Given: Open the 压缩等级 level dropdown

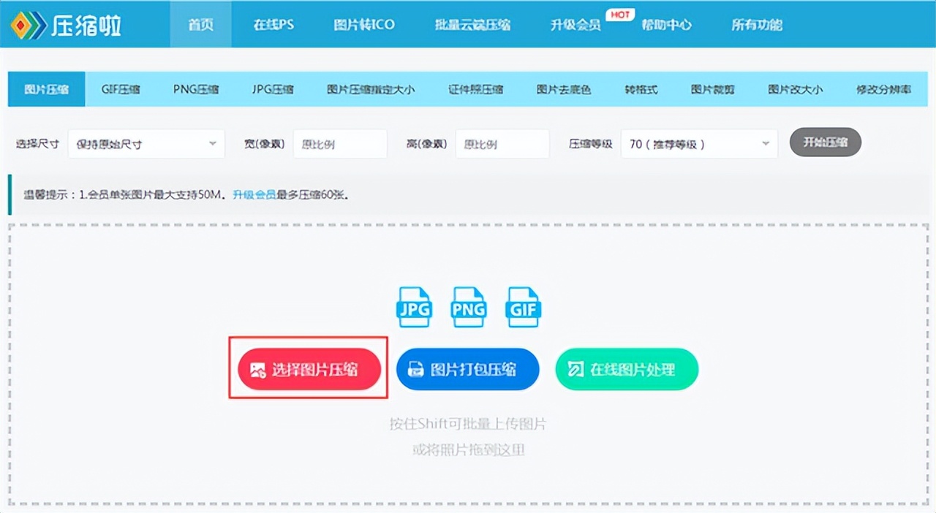Looking at the screenshot, I should 698,143.
